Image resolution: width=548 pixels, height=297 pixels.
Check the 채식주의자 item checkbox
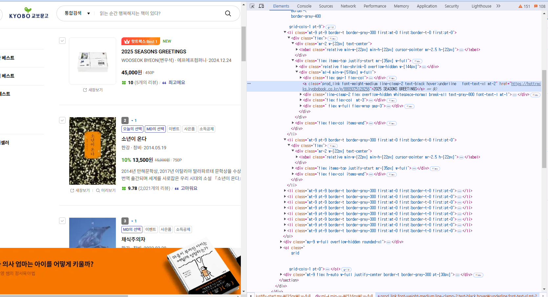[62, 221]
